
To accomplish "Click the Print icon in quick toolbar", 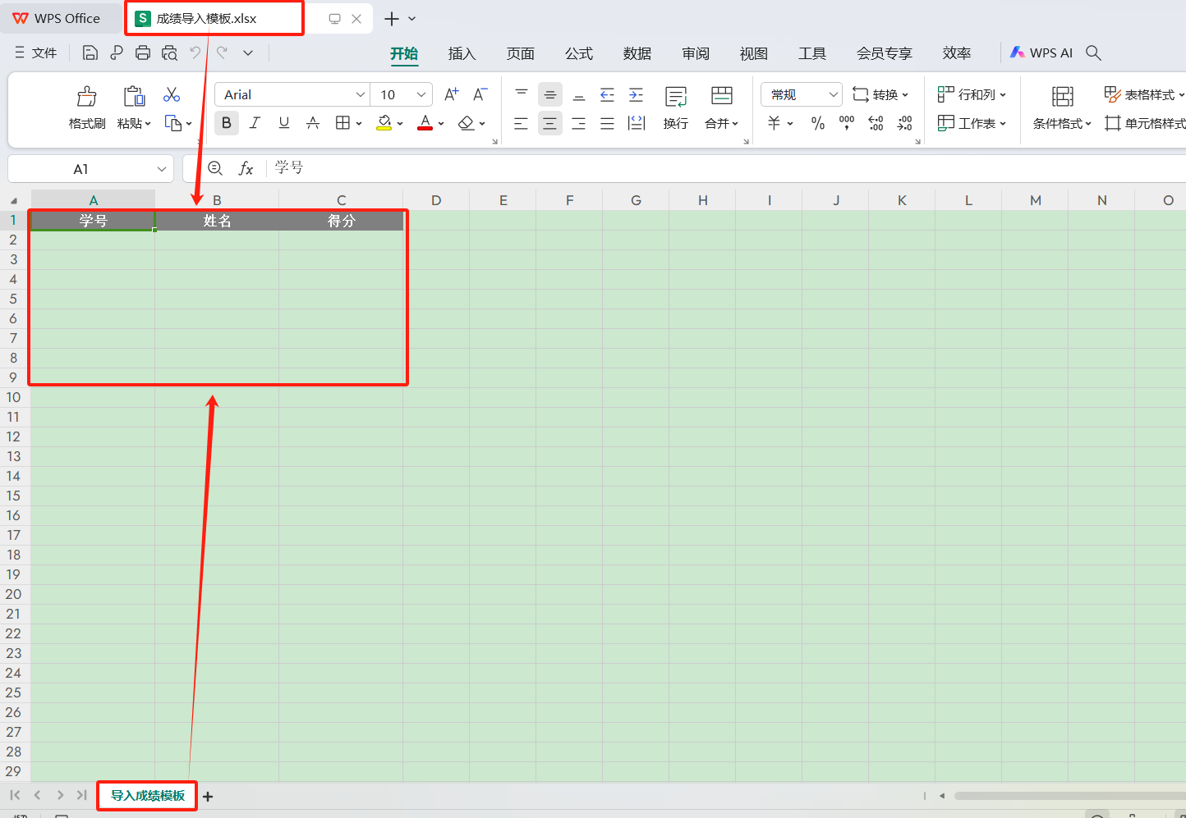I will [x=143, y=53].
